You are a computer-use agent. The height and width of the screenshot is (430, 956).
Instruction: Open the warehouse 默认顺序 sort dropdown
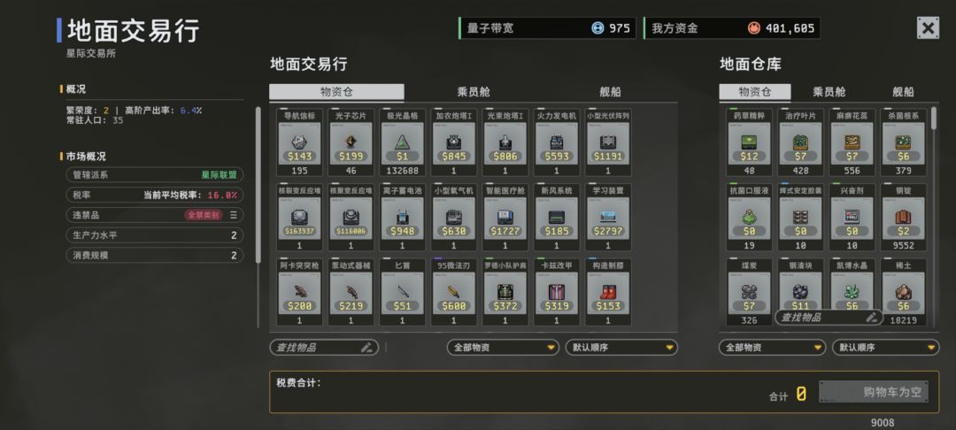tap(885, 348)
